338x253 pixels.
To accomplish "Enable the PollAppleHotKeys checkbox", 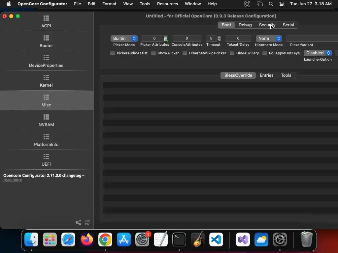I will click(265, 53).
